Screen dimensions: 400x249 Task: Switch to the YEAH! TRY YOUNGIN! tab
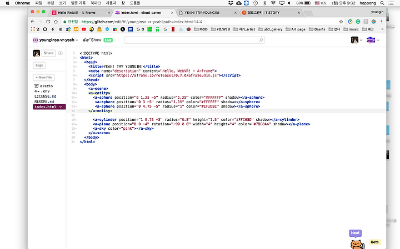coord(207,12)
